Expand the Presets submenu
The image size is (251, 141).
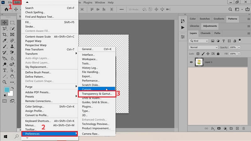(x=50, y=97)
